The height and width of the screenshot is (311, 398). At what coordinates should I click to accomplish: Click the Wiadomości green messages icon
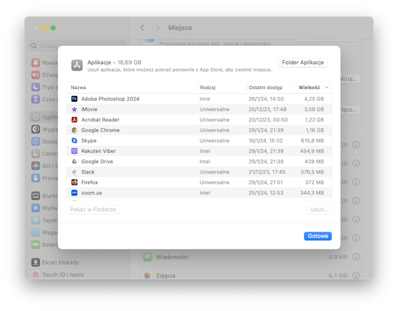tap(147, 257)
